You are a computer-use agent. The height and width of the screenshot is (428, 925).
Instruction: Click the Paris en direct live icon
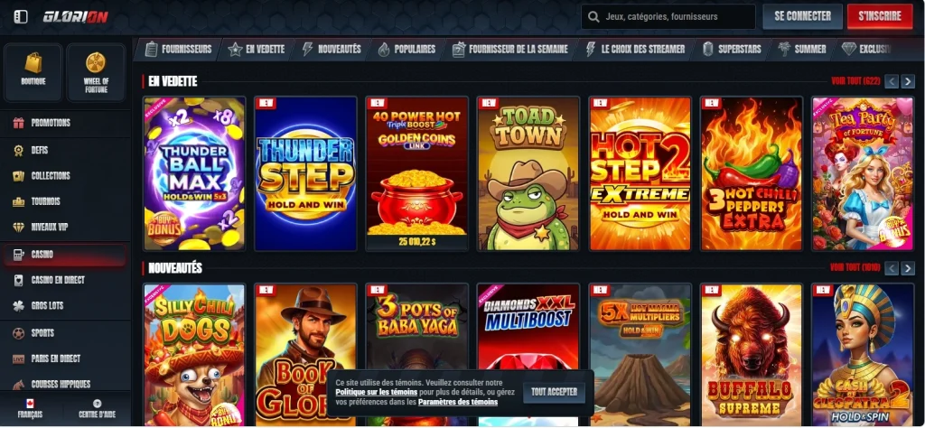point(19,358)
